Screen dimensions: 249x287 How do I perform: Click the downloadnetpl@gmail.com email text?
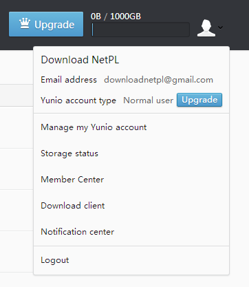coord(158,80)
